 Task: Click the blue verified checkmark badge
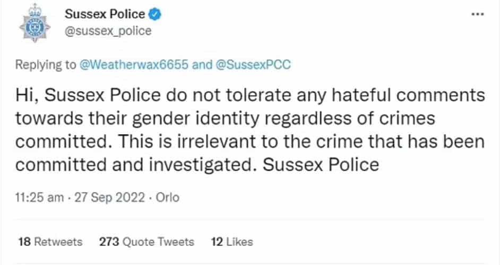coord(156,14)
